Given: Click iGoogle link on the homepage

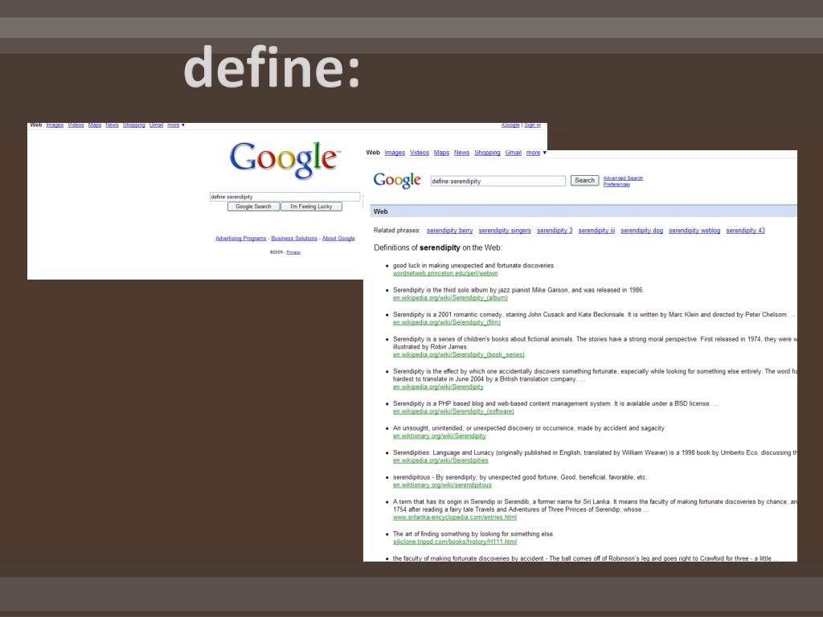Looking at the screenshot, I should pos(510,125).
